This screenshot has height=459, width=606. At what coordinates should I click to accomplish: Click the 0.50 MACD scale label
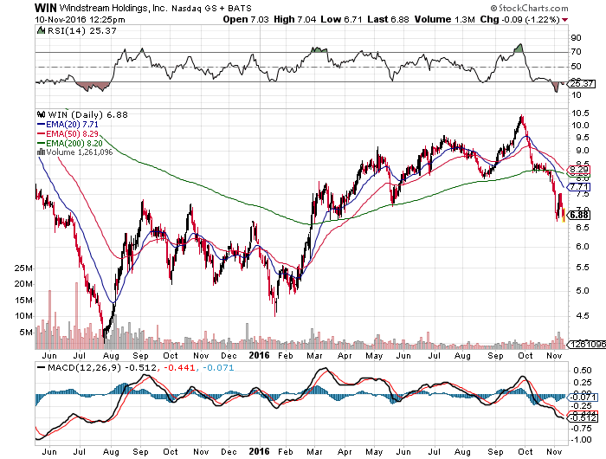tap(582, 370)
